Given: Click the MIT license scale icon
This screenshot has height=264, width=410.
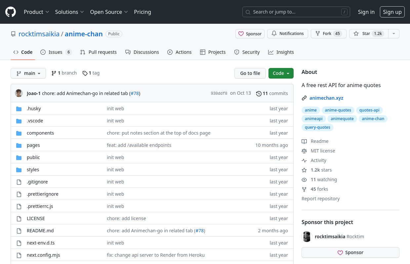Looking at the screenshot, I should point(304,151).
